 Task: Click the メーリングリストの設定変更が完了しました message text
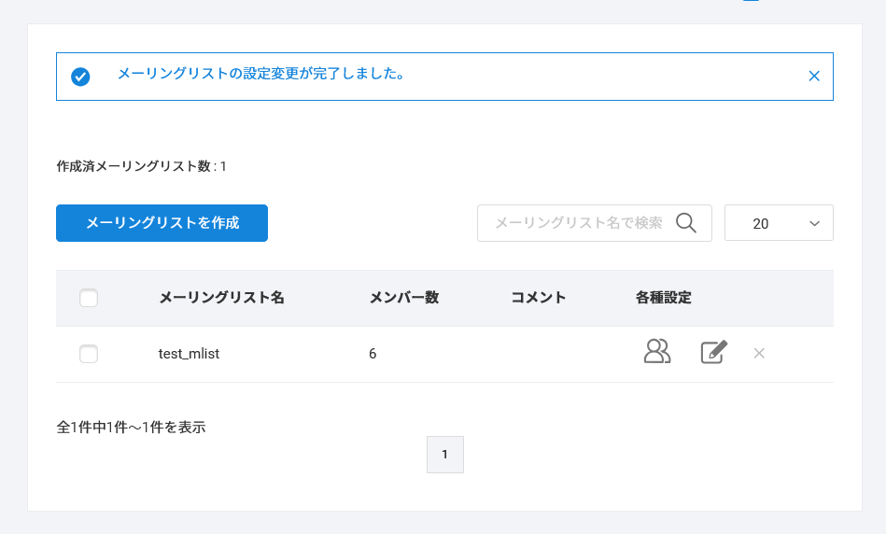point(260,73)
